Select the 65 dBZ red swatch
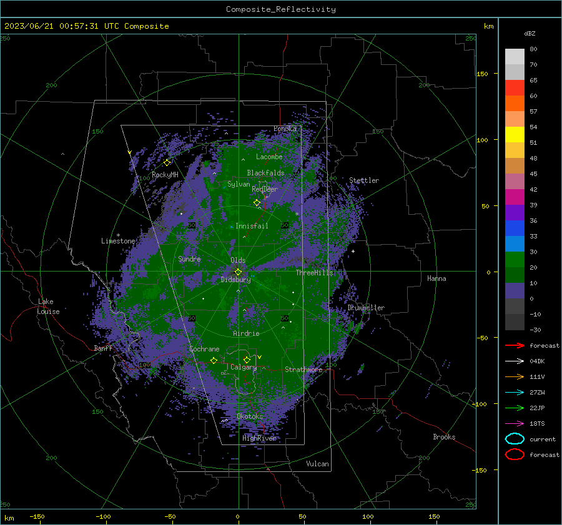562x525 pixels. pos(515,87)
